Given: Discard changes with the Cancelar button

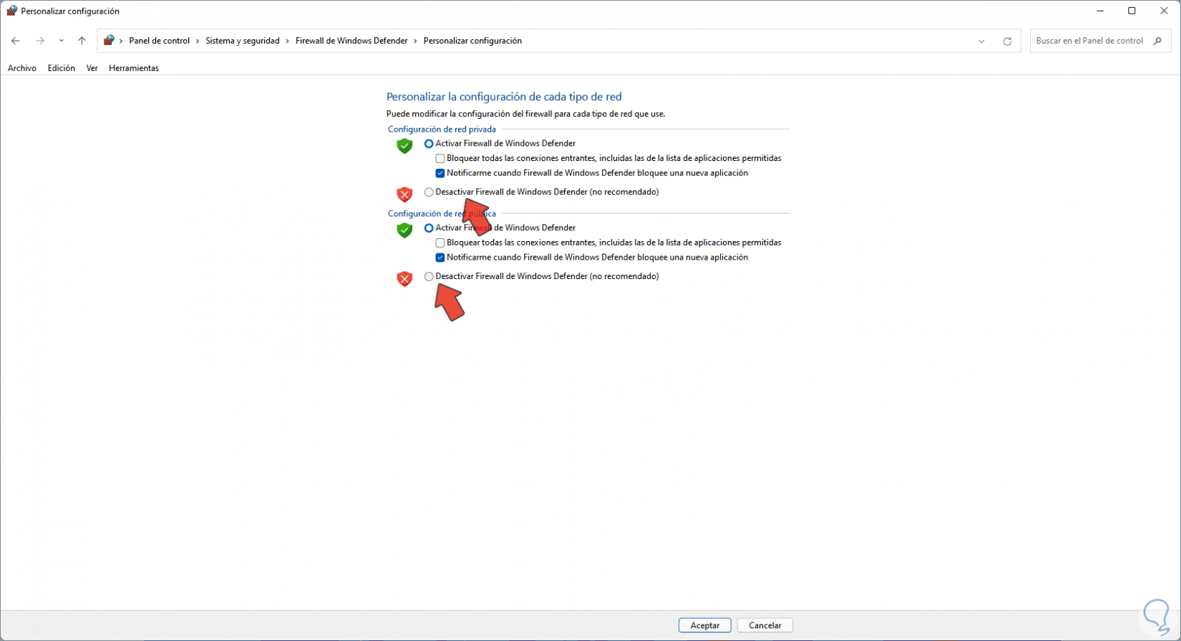Looking at the screenshot, I should coord(765,625).
